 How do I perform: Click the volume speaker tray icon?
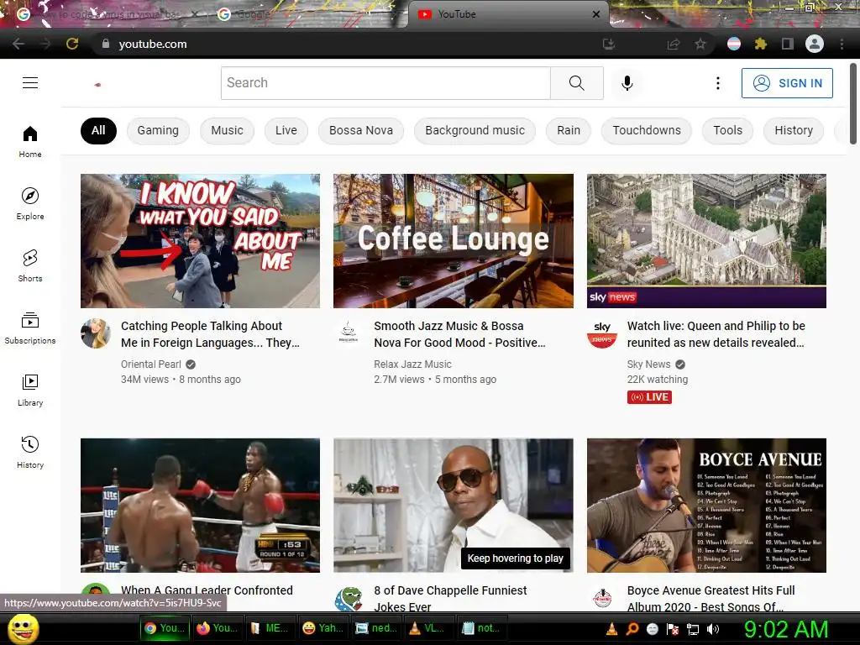click(713, 628)
